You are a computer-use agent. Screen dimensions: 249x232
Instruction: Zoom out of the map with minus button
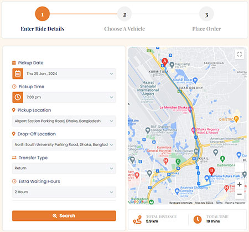pyautogui.click(x=240, y=194)
